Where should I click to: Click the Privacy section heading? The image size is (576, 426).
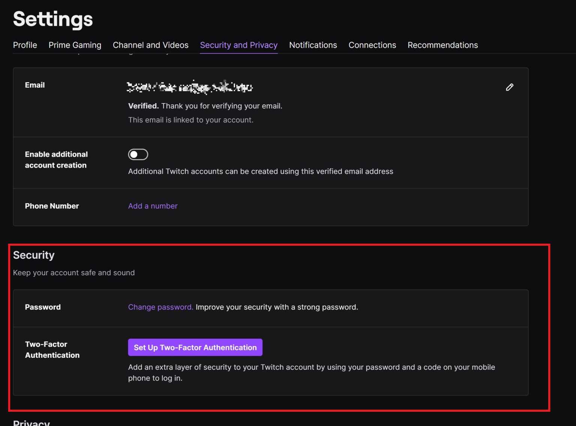[x=31, y=423]
